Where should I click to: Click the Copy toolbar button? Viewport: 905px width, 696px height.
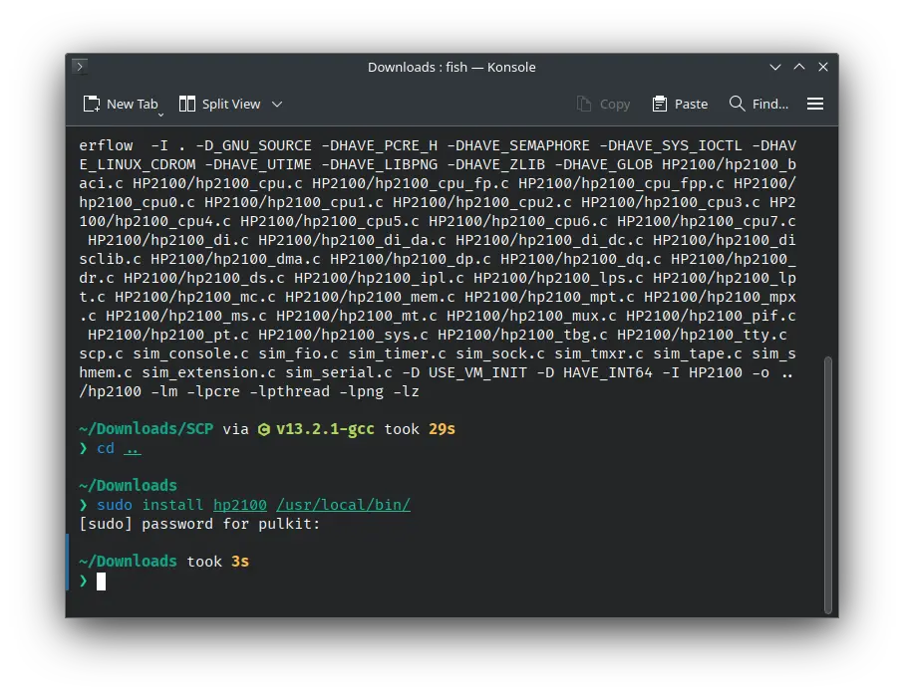pos(603,104)
